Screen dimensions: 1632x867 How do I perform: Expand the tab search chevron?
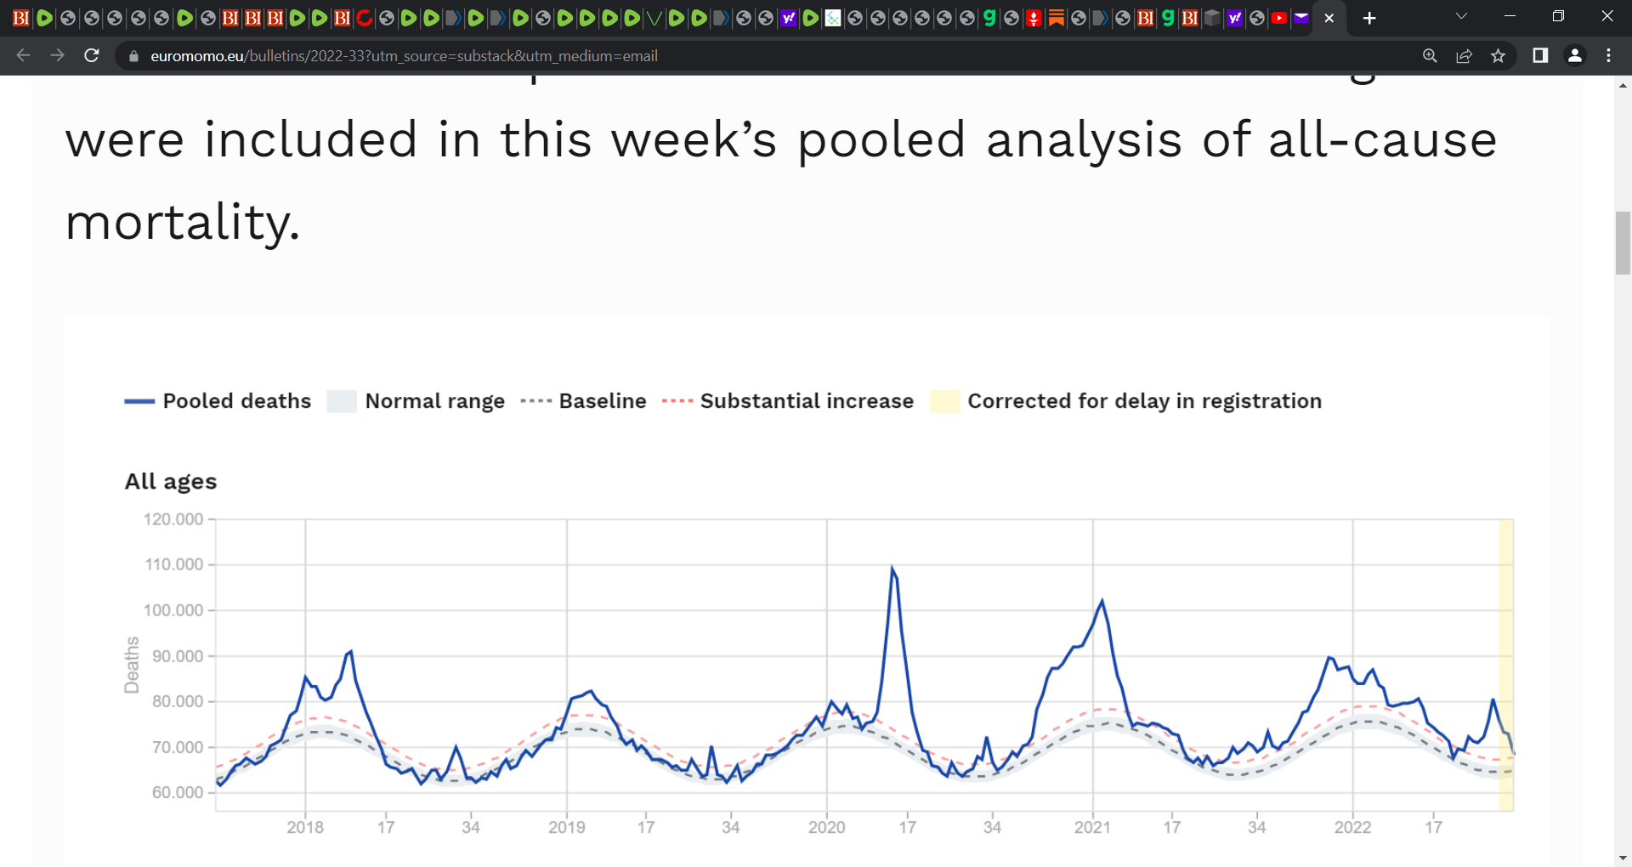point(1461,16)
